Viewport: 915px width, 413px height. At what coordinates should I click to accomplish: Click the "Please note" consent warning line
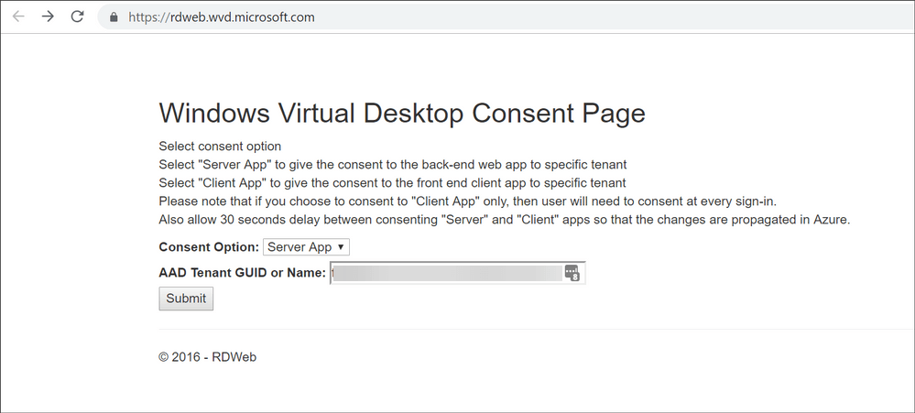(x=467, y=201)
